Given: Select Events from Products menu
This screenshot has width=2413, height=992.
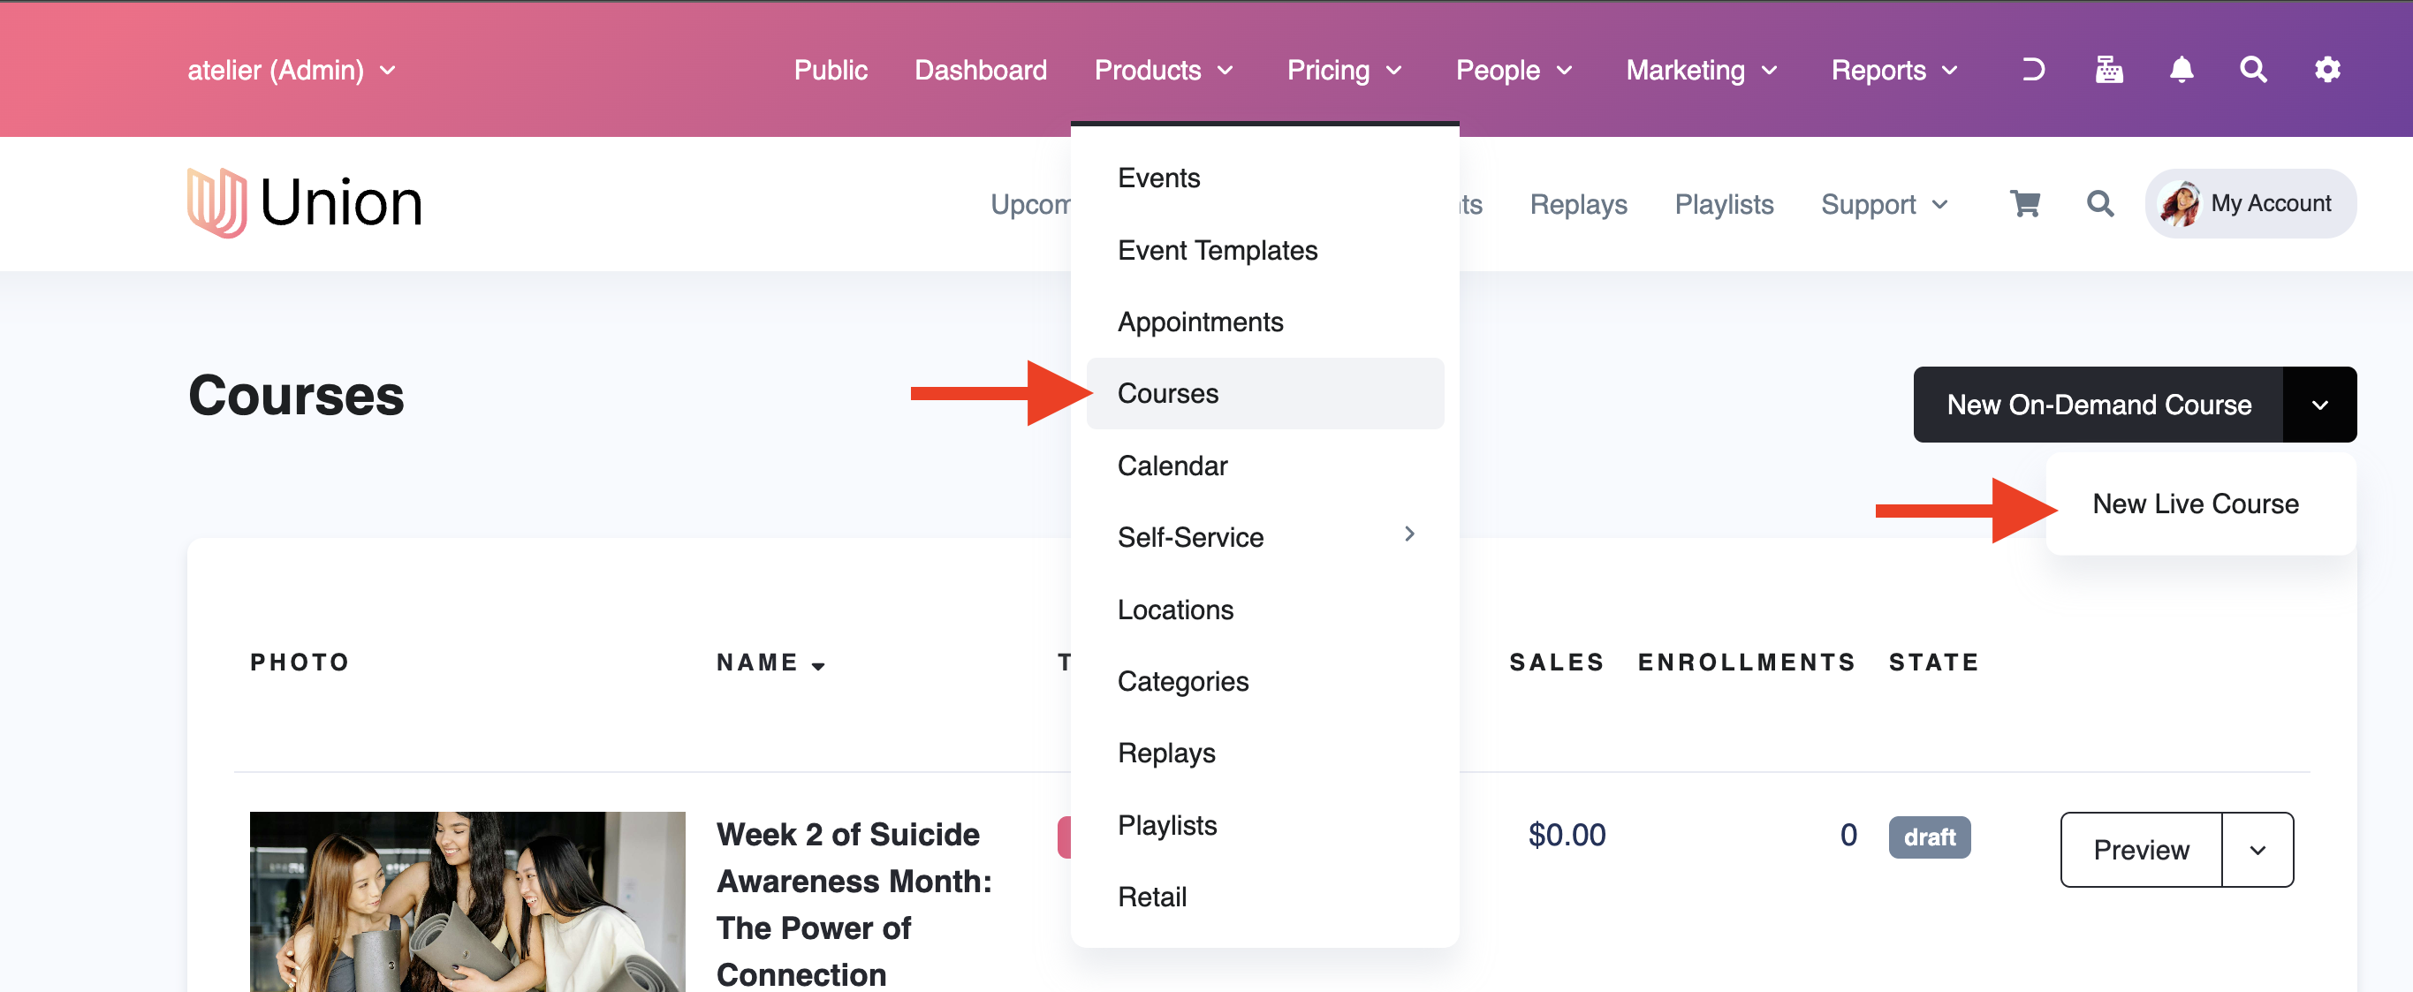Looking at the screenshot, I should tap(1264, 178).
